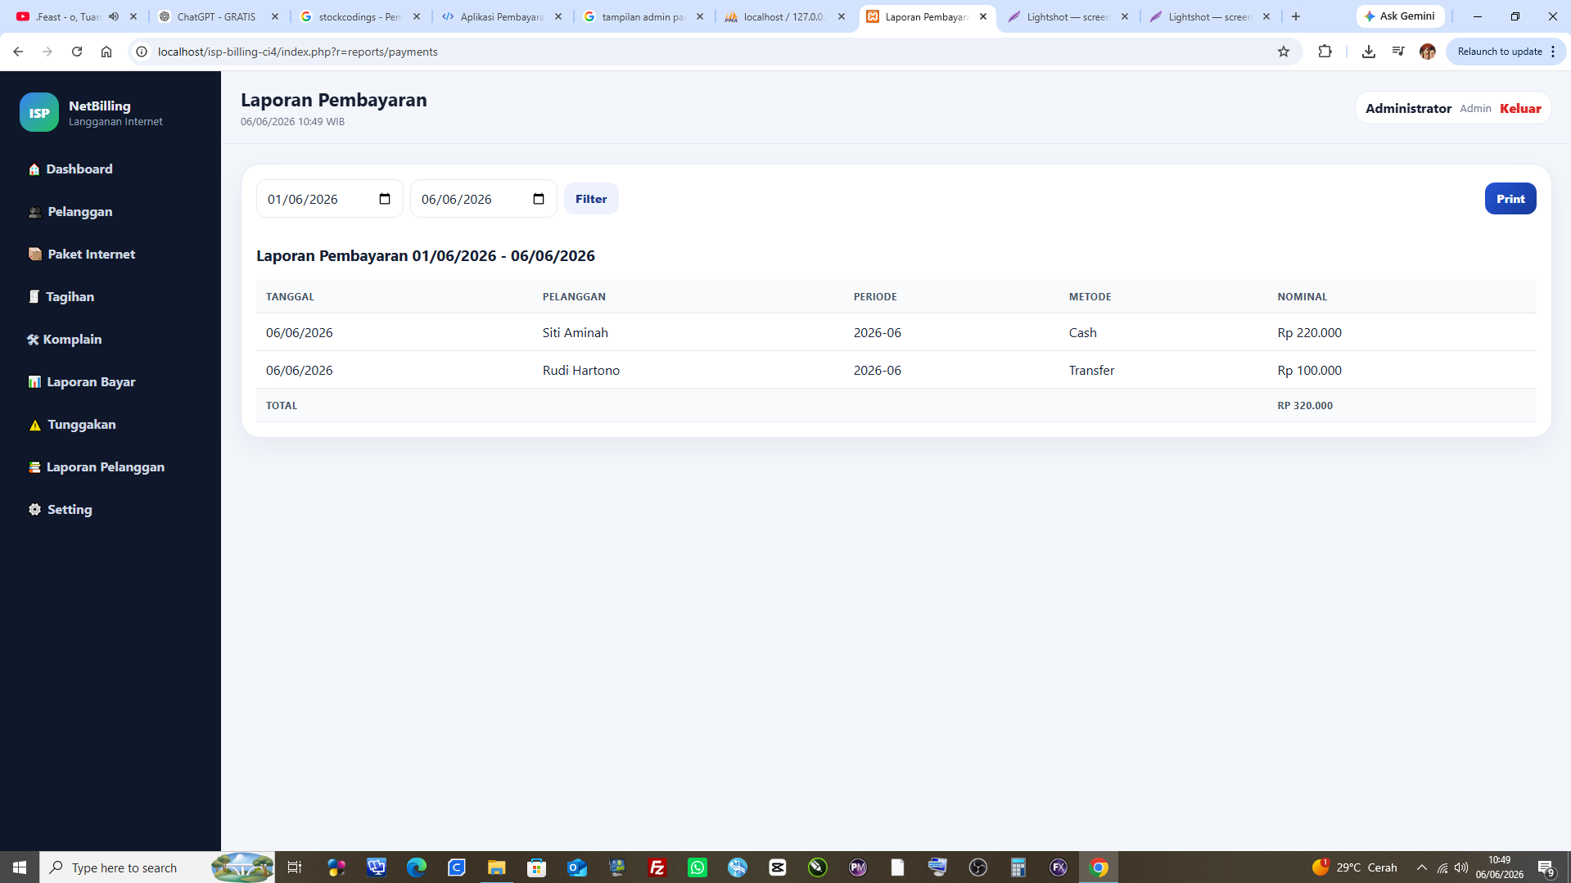The image size is (1571, 883).
Task: Reload the current page
Action: tap(77, 52)
